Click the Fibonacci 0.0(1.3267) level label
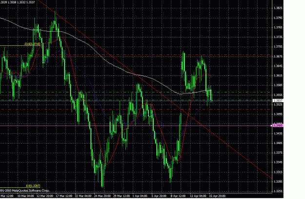 (x=33, y=186)
